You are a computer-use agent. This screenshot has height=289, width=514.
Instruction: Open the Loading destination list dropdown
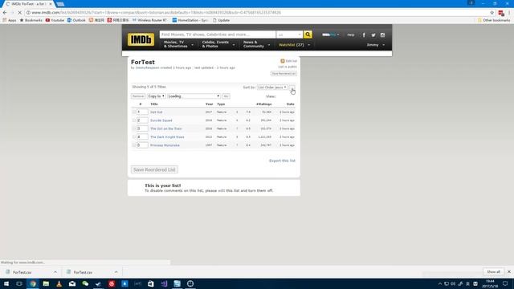tap(194, 96)
